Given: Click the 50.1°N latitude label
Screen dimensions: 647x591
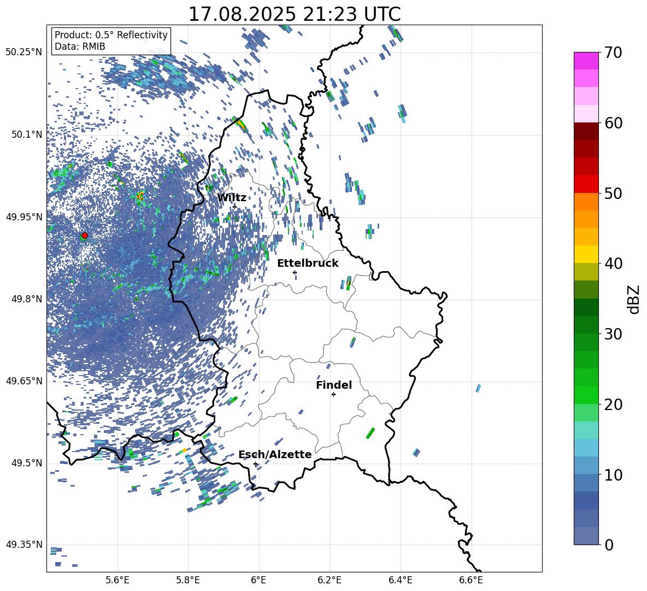Looking at the screenshot, I should (x=26, y=134).
